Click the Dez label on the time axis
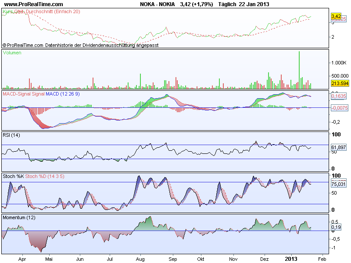Viewport: 351px width, 263px height. tap(265, 259)
